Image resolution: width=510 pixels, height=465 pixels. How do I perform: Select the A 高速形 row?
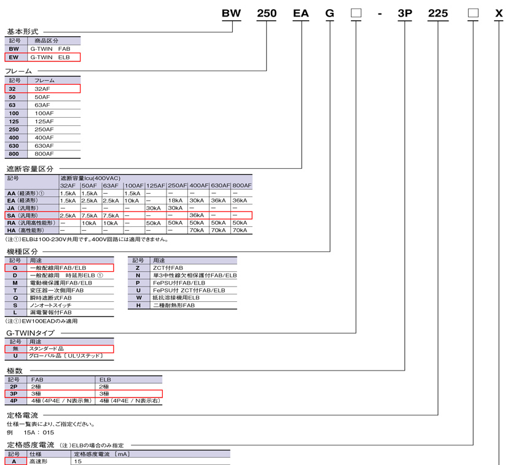(117, 461)
